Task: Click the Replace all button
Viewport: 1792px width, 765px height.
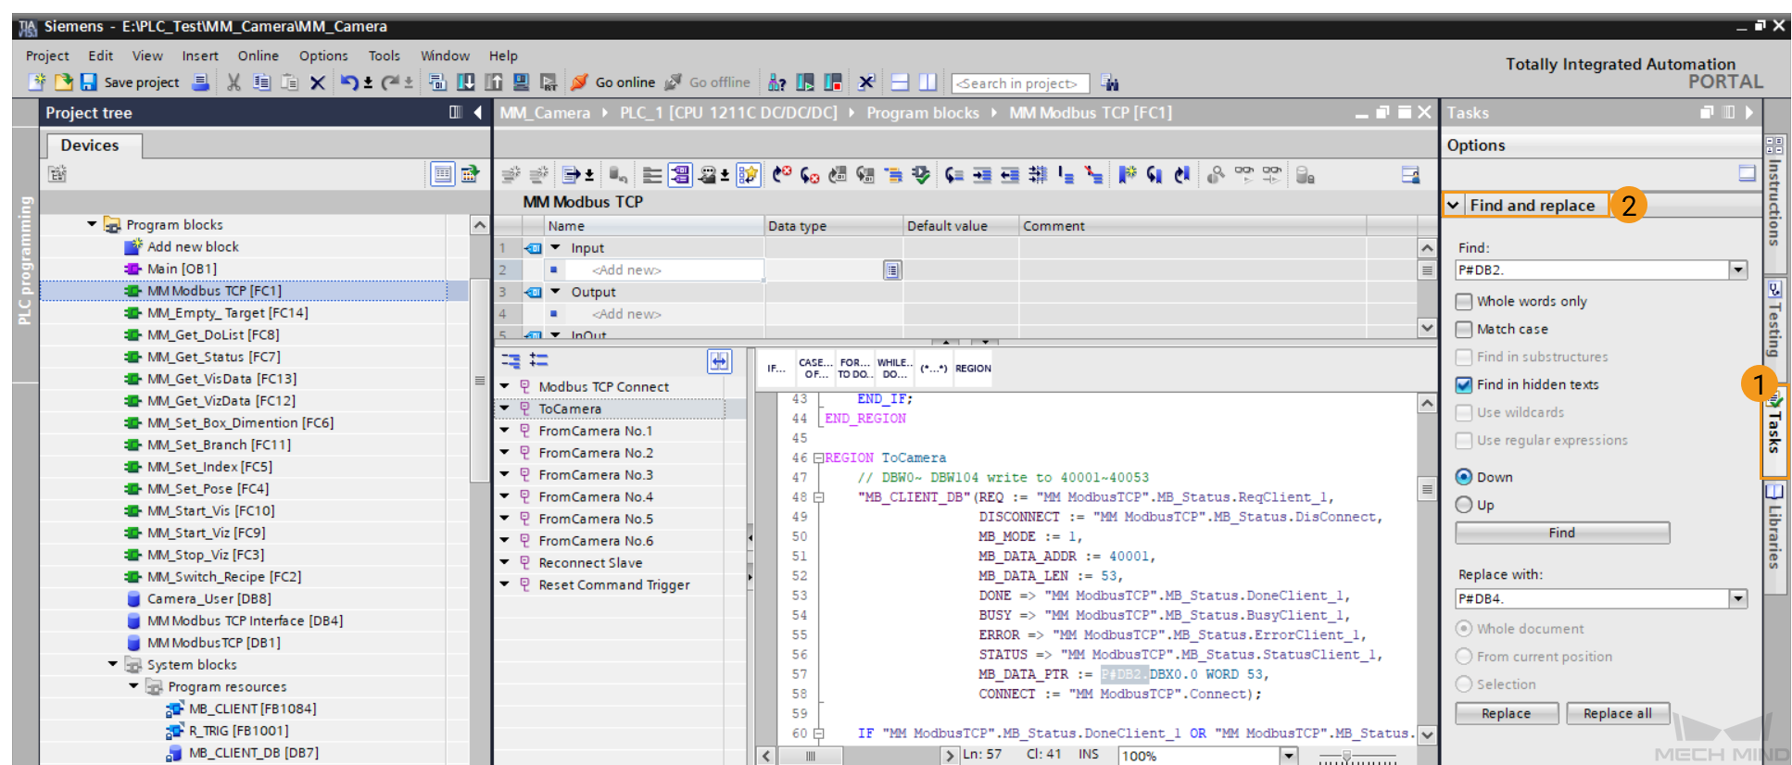Action: point(1617,713)
